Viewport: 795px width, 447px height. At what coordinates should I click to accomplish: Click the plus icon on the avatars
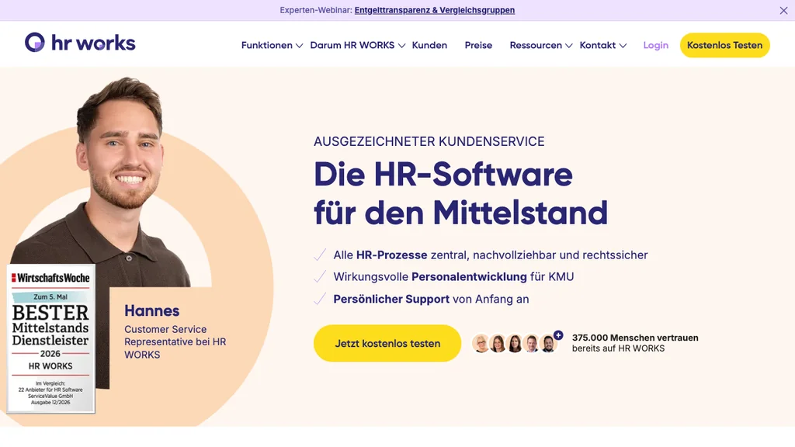pyautogui.click(x=558, y=335)
